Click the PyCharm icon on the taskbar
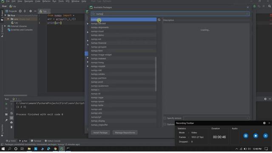This screenshot has width=272, height=153. click(62, 149)
